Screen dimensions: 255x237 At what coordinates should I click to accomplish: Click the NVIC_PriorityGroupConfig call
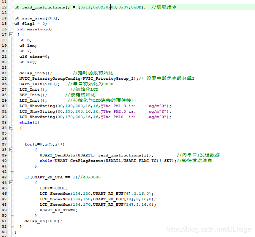coord(79,78)
